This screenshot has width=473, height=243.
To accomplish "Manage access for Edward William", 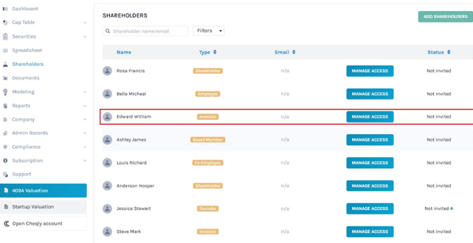I will tap(370, 117).
